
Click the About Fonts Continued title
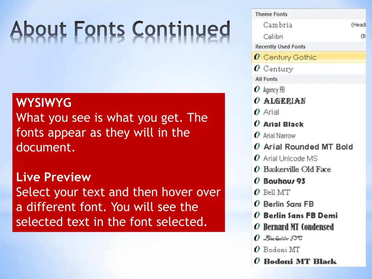120,29
